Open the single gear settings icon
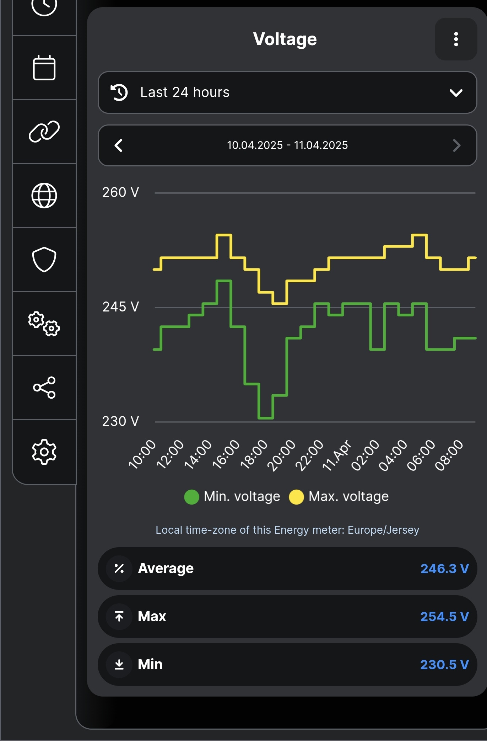The image size is (487, 741). tap(44, 452)
